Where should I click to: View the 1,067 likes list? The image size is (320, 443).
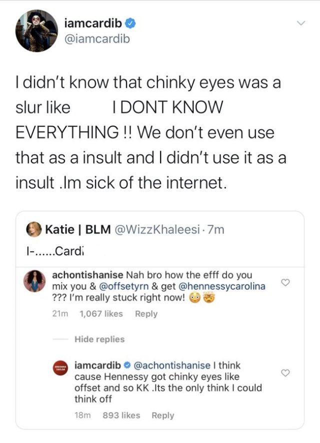tap(101, 314)
